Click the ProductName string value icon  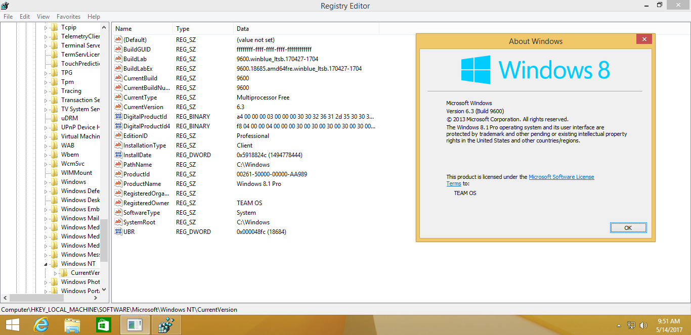(118, 184)
